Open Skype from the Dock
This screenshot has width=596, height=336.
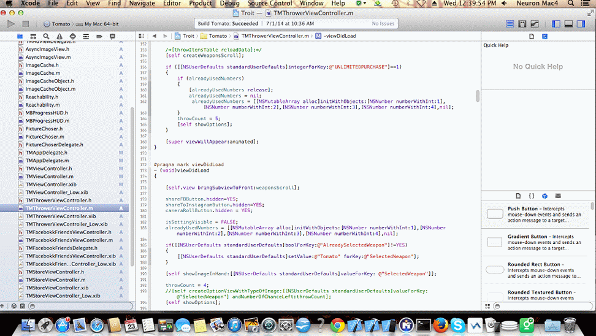point(458,326)
